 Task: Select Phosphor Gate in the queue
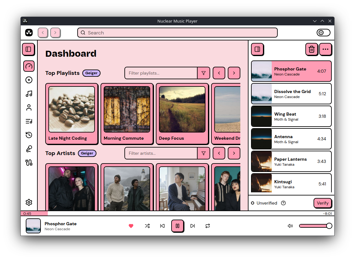click(291, 71)
